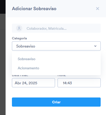Click the blank area above the search field

[x=56, y=20]
